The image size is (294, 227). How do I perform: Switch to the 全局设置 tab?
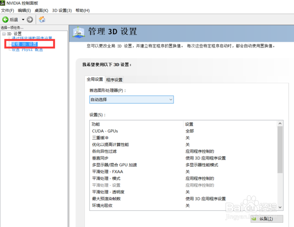95,79
